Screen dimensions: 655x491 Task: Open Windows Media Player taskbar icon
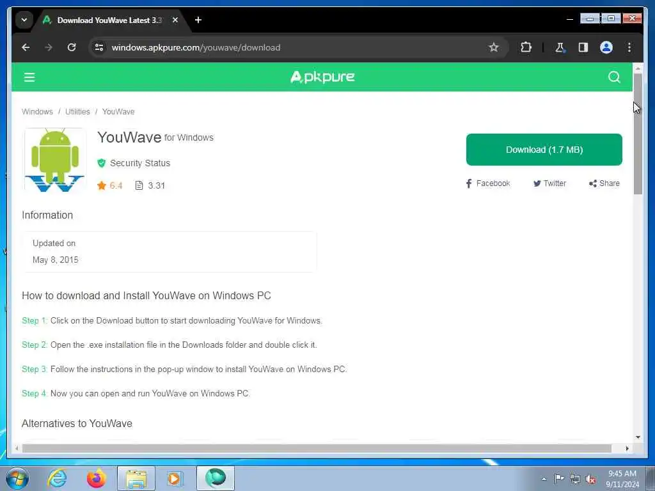175,478
